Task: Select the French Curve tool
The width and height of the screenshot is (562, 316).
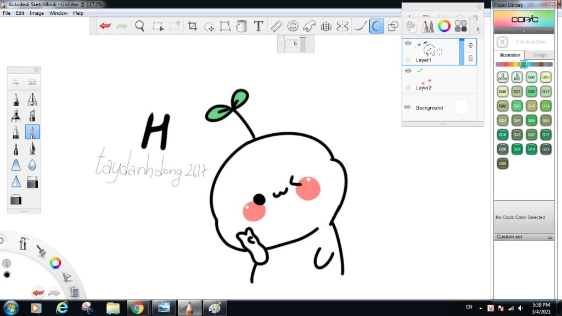Action: click(309, 26)
